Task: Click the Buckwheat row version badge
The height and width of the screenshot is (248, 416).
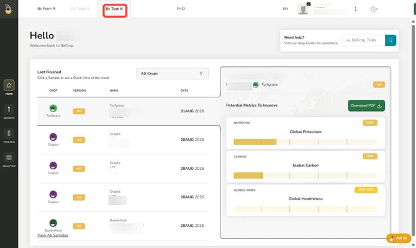Action: tap(79, 226)
